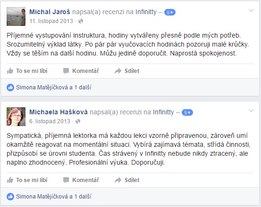View Michal Jaroš profile picture thumbnail
261x207 pixels.
click(x=16, y=16)
